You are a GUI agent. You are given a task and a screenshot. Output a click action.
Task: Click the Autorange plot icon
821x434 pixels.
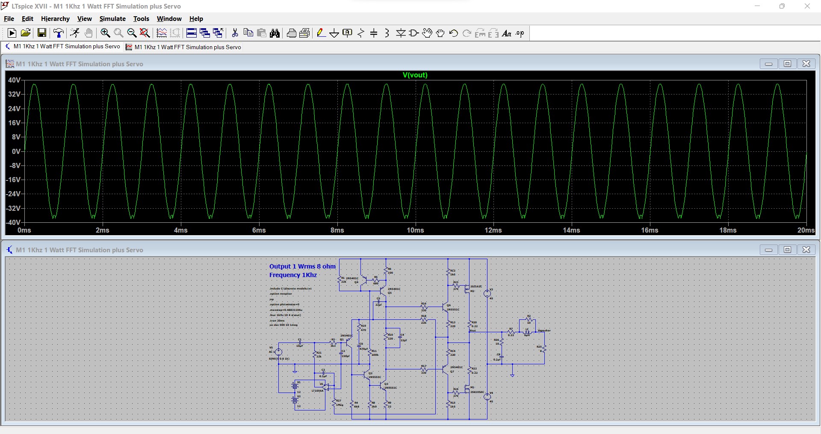coord(162,33)
